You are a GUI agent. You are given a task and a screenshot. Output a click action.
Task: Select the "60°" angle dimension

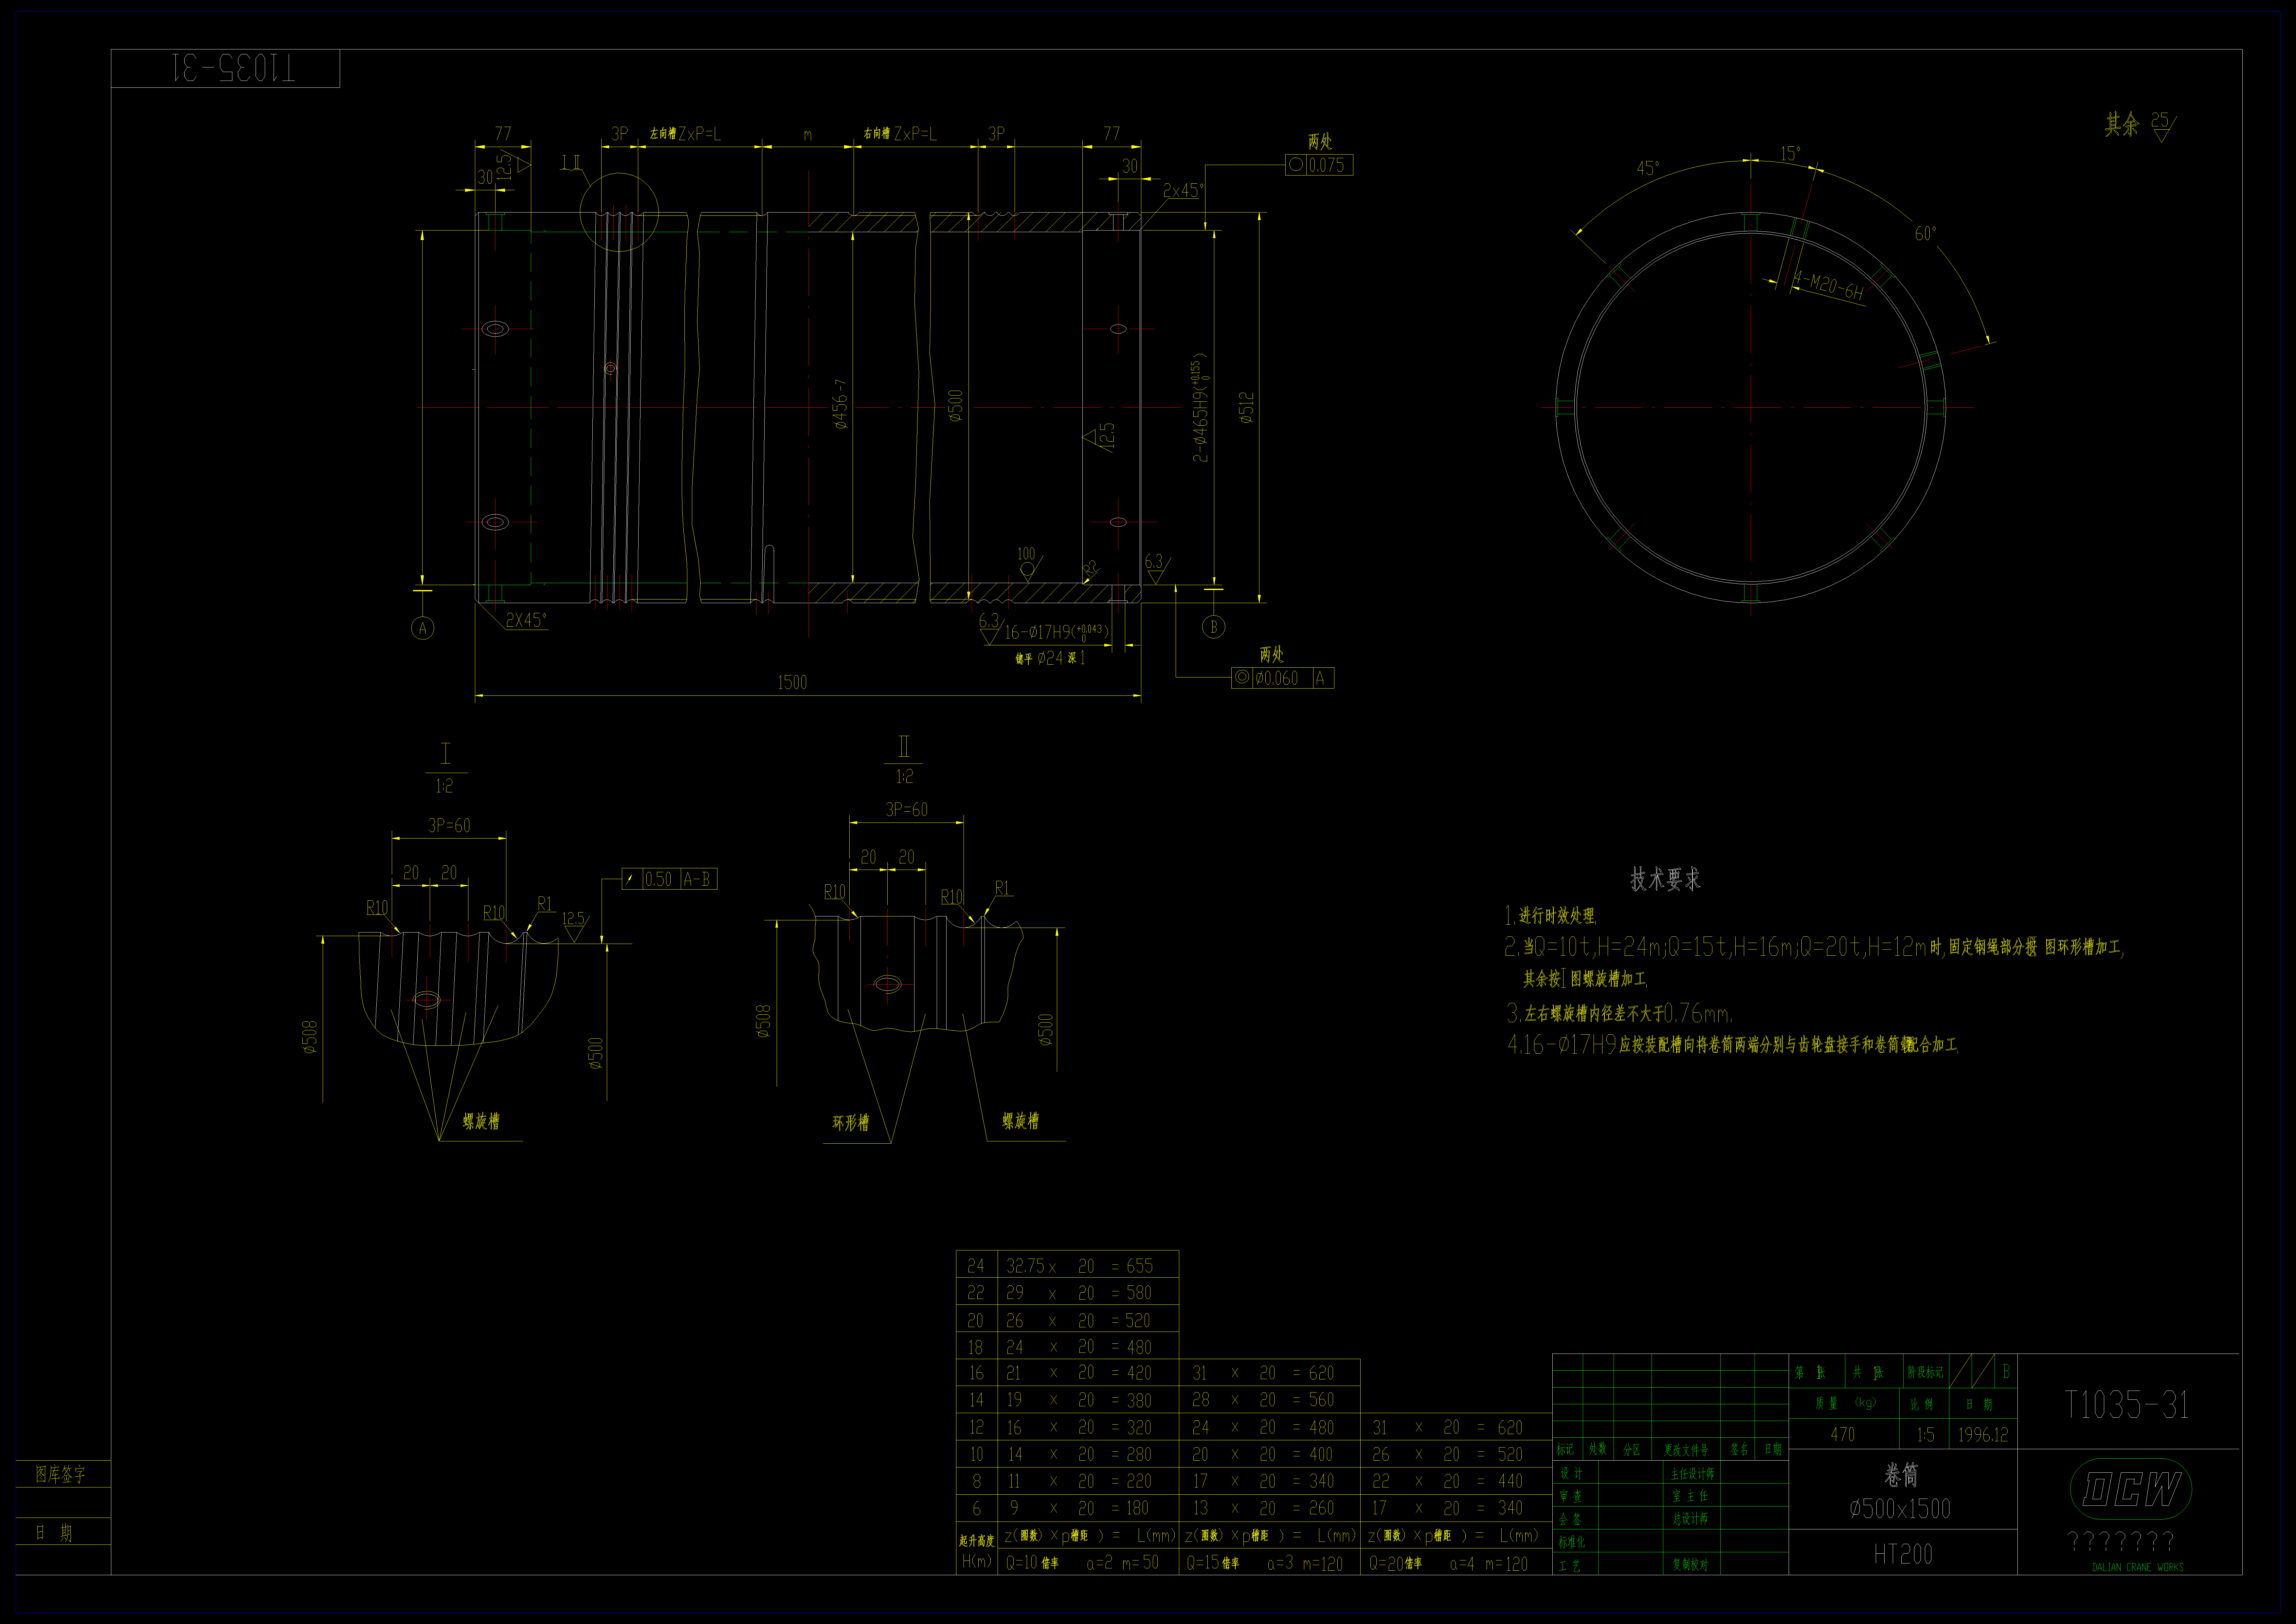click(x=1925, y=233)
